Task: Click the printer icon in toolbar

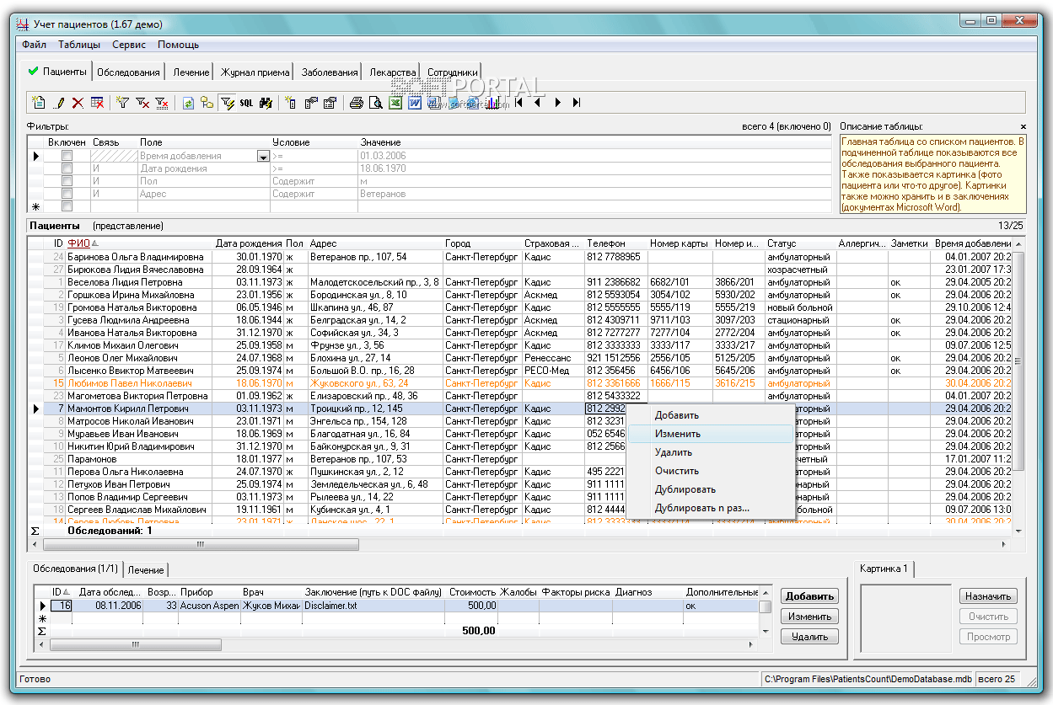Action: tap(356, 103)
